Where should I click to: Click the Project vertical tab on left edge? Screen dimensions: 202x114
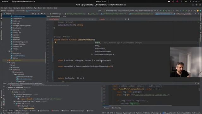coord(1,16)
